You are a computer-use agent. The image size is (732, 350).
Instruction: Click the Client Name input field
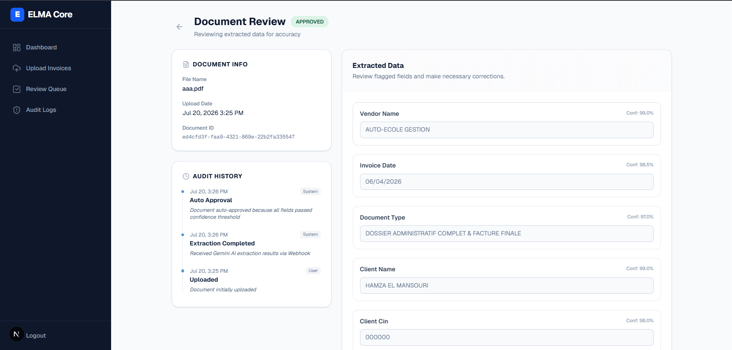click(x=507, y=286)
